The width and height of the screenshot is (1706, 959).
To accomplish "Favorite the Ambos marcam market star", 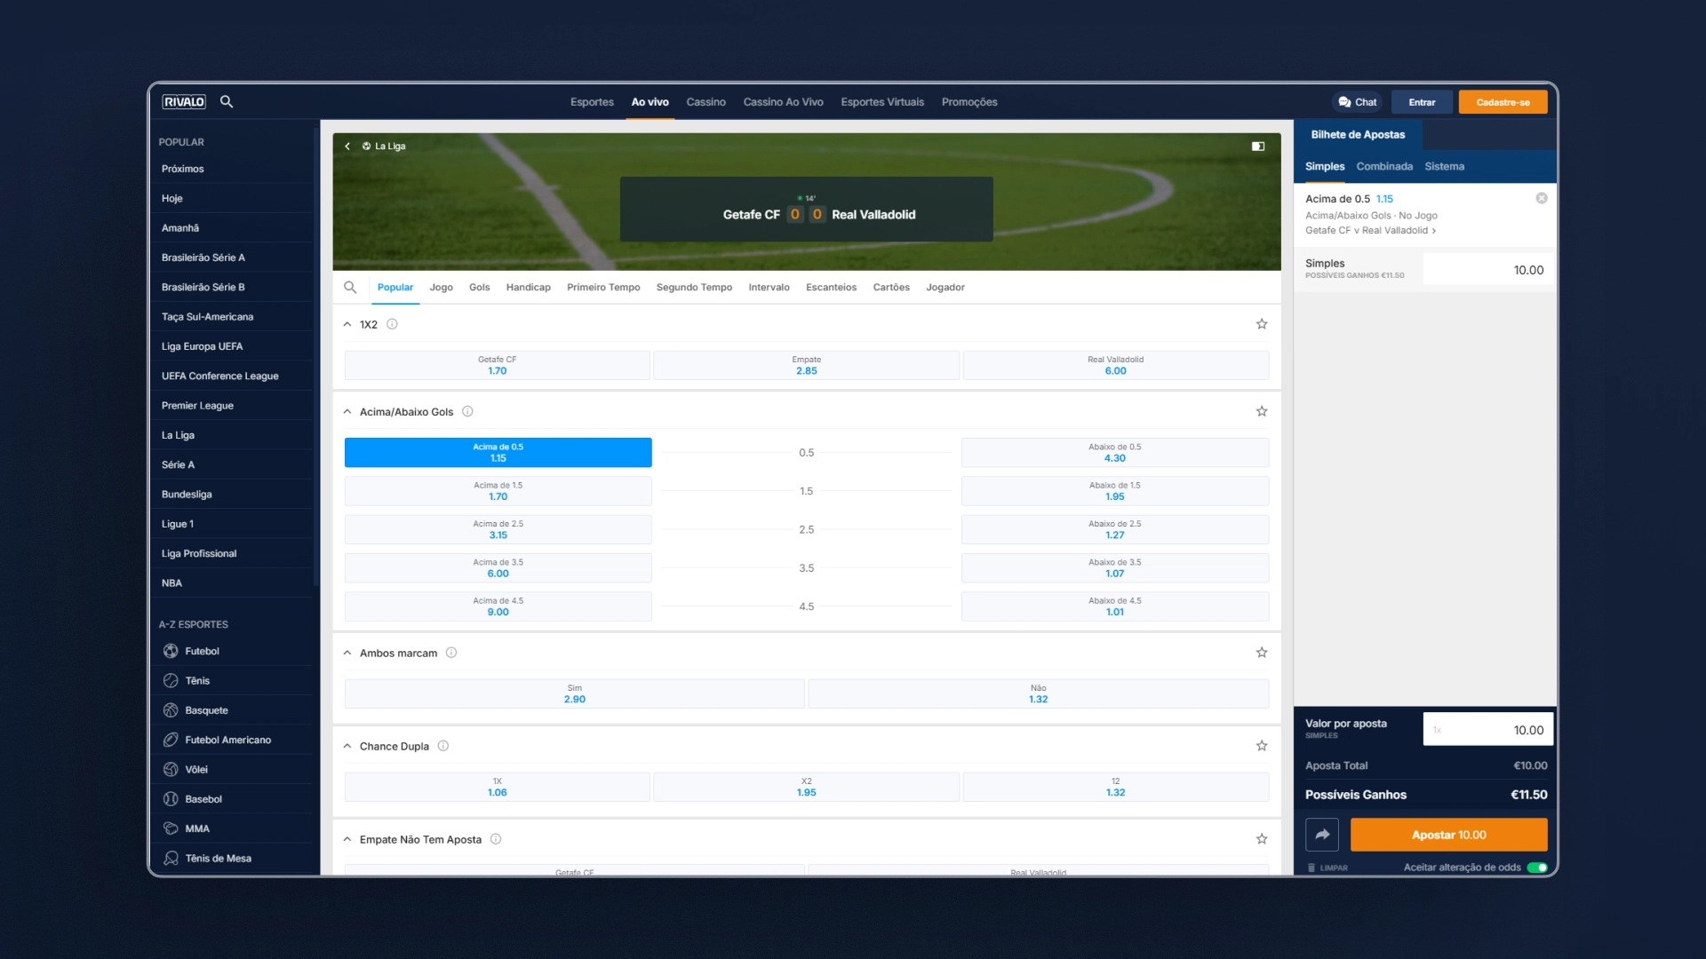I will [x=1262, y=653].
